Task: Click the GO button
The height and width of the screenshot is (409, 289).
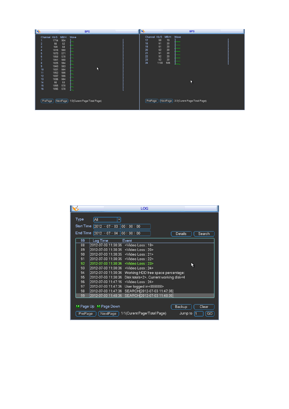Action: coord(210,314)
